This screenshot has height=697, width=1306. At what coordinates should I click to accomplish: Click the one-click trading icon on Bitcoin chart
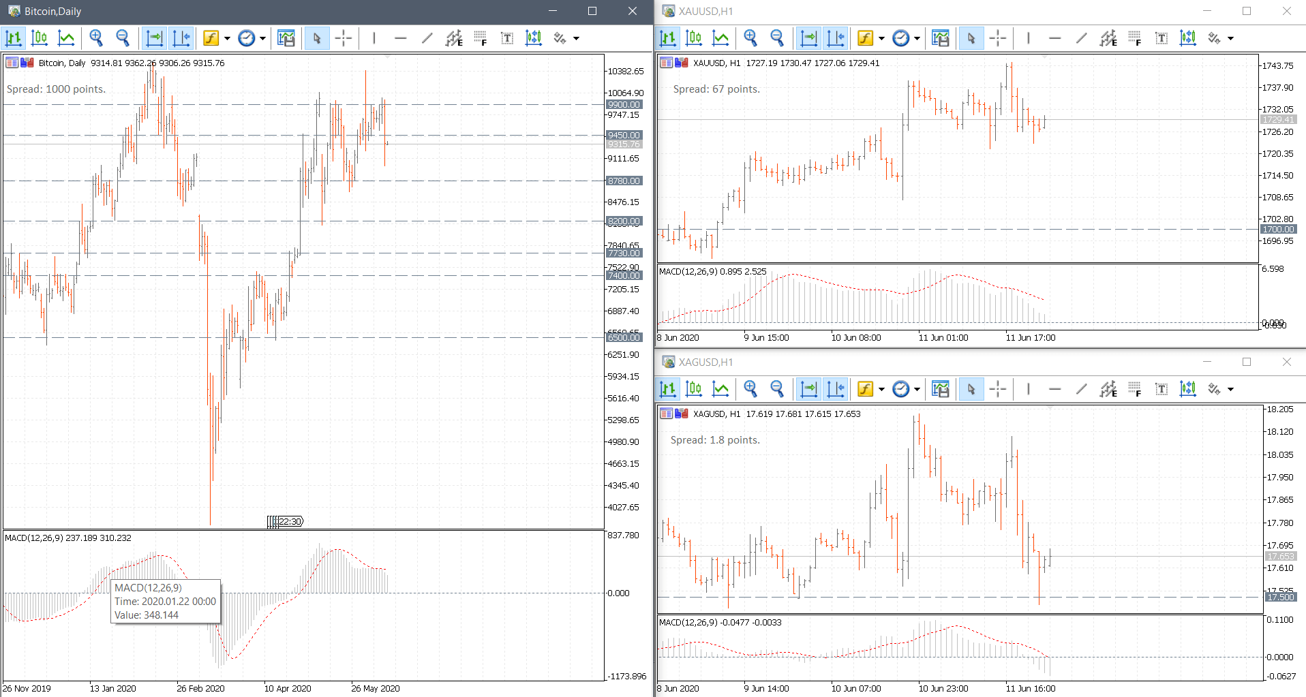click(27, 63)
